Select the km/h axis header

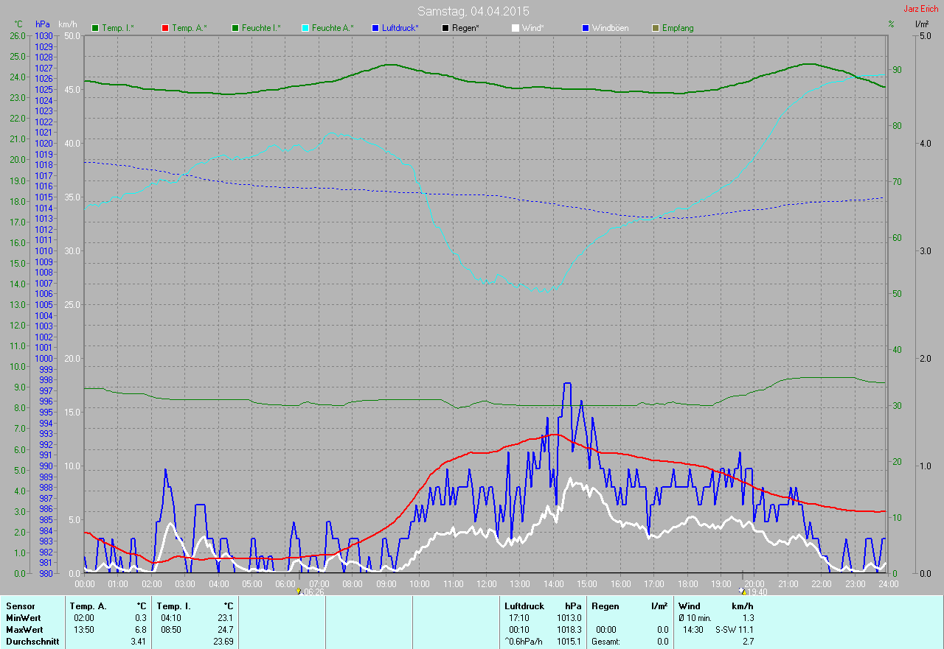pyautogui.click(x=67, y=24)
